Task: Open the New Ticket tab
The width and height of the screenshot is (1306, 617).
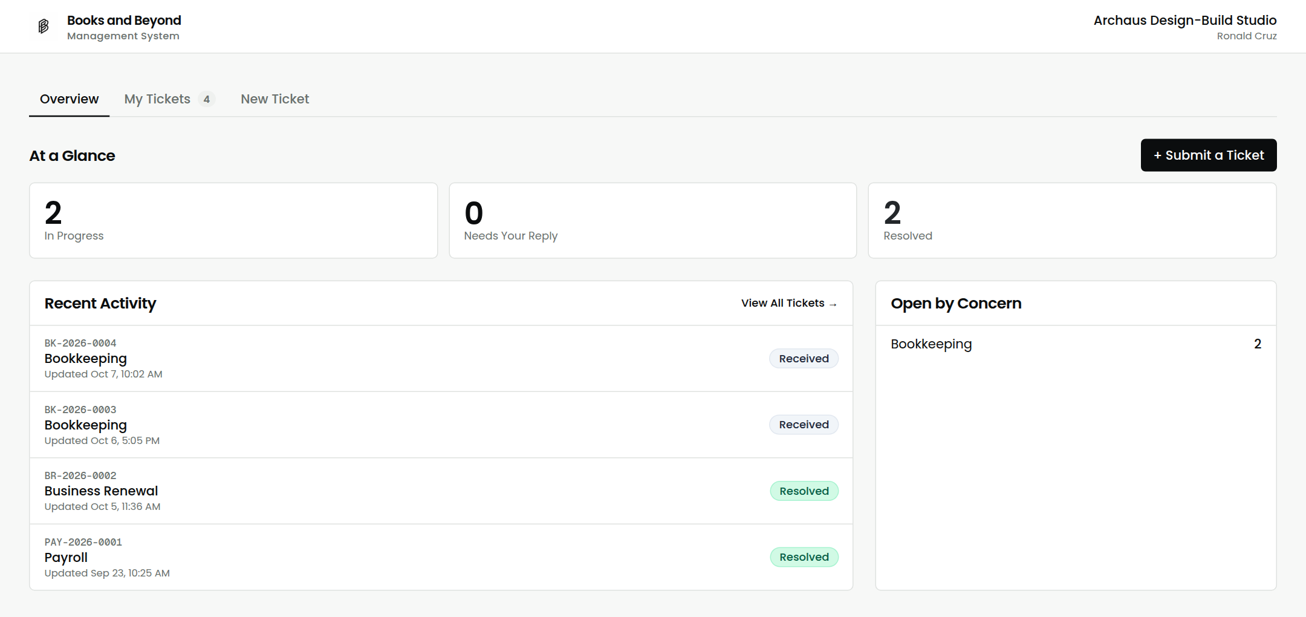Action: pos(275,99)
